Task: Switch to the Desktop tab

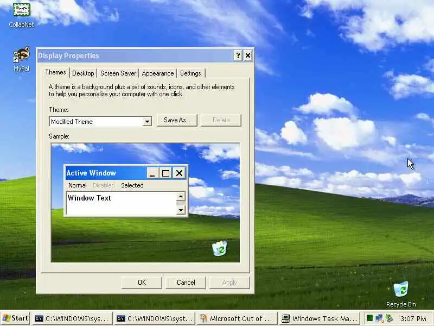Action: [83, 73]
